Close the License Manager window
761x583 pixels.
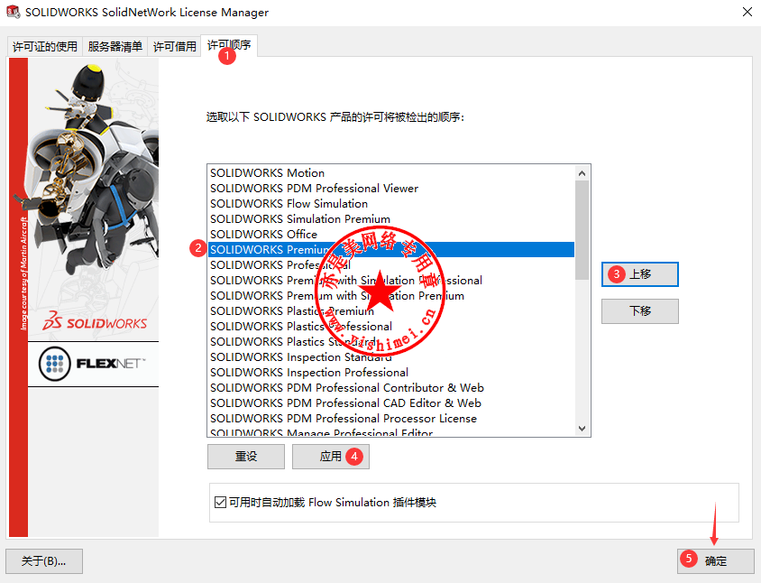(747, 12)
